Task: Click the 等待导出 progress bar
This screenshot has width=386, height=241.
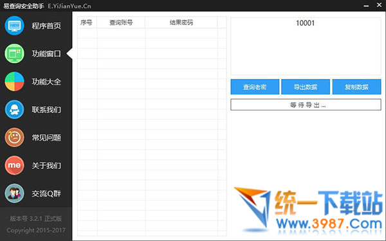Action: point(306,105)
